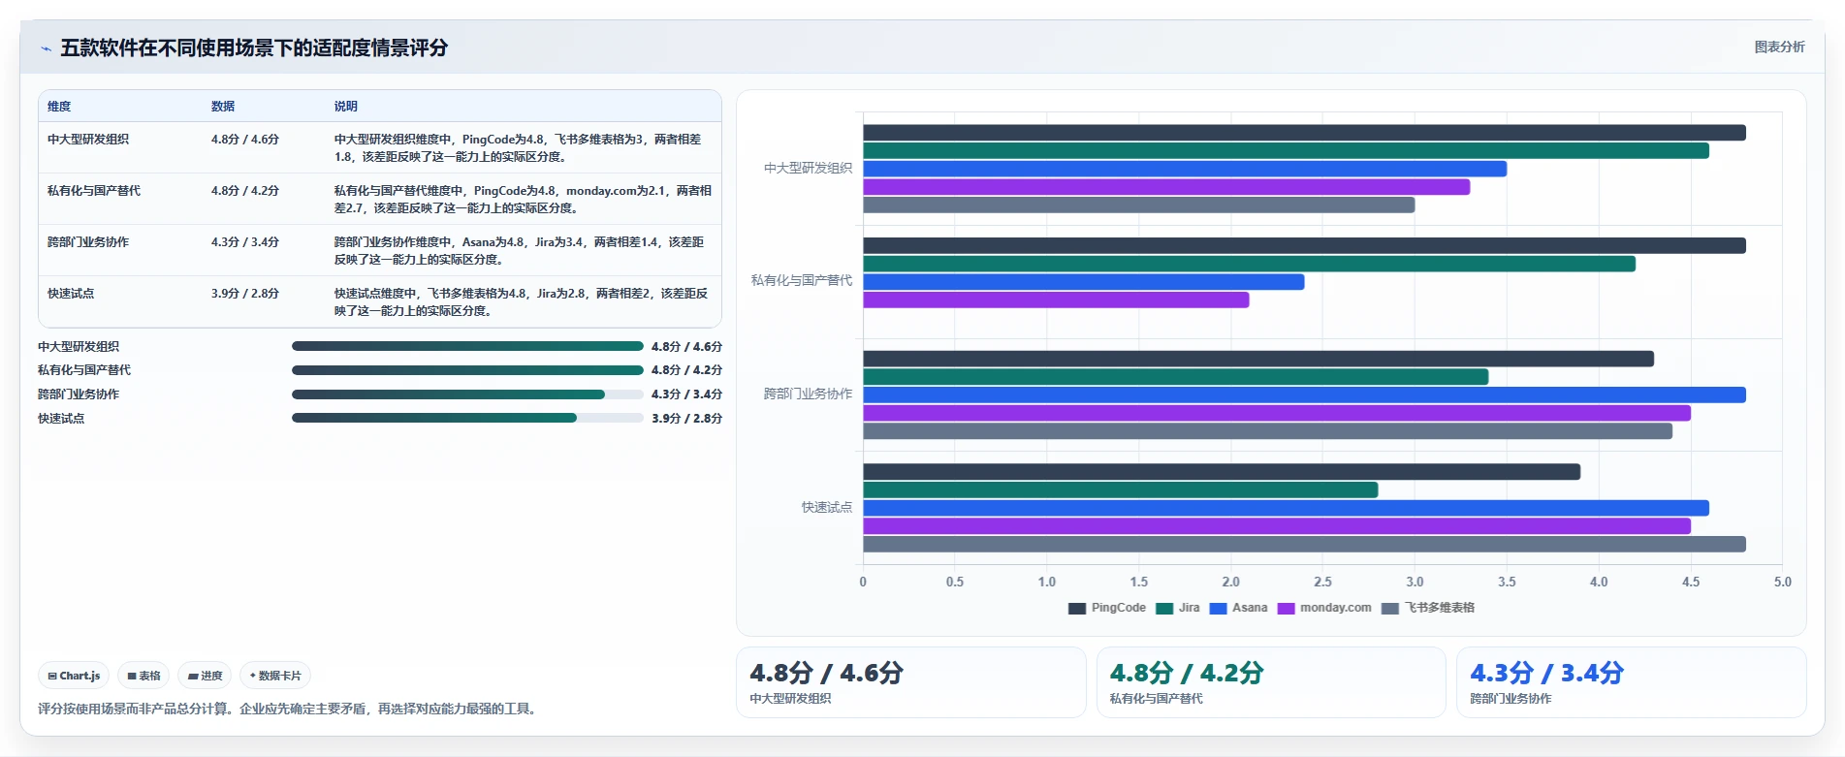Viewport: 1845px width, 757px height.
Task: Open the 4.3分 / 3.4分 data card
Action: click(x=1632, y=682)
